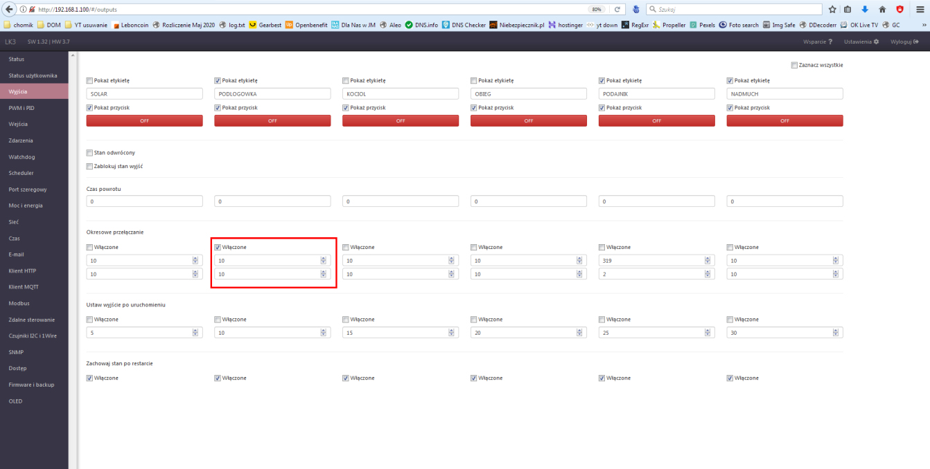Open the downloads arrow icon
Image resolution: width=930 pixels, height=469 pixels.
pyautogui.click(x=865, y=10)
